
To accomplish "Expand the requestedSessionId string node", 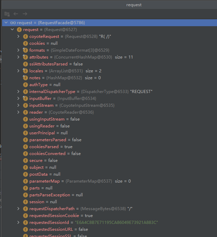I will pos(18,223).
